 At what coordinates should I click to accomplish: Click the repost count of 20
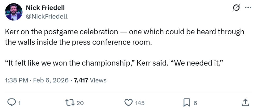coord(80,103)
